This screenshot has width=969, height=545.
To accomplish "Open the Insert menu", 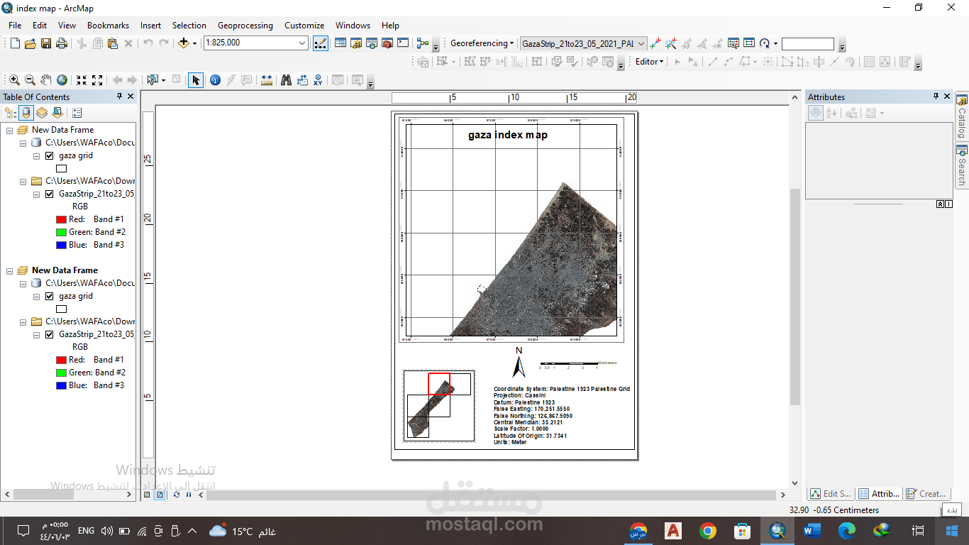I will 150,26.
